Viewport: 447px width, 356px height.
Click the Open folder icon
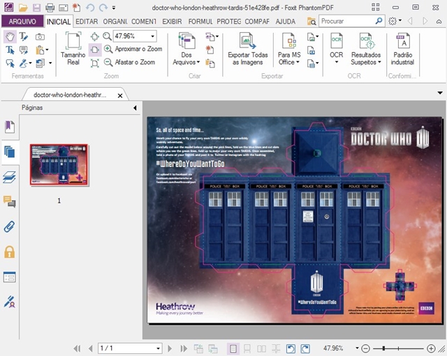[x=23, y=8]
